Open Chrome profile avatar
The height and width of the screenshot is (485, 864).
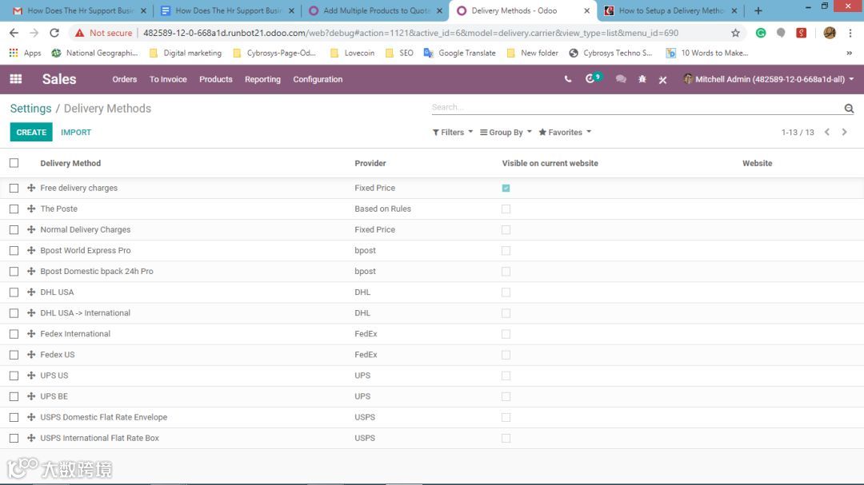pyautogui.click(x=830, y=33)
